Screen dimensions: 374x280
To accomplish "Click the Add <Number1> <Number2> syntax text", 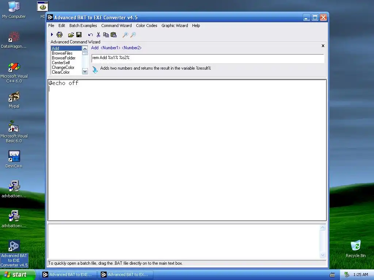I will point(116,48).
